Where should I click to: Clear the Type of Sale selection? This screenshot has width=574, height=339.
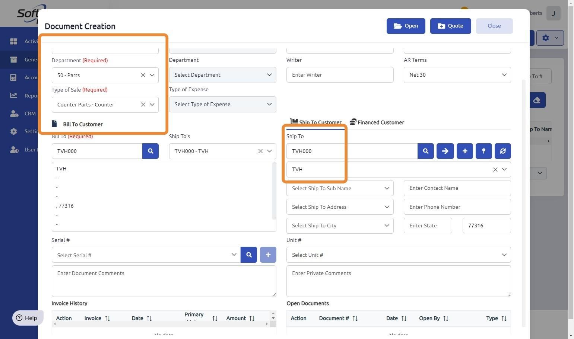tap(143, 105)
